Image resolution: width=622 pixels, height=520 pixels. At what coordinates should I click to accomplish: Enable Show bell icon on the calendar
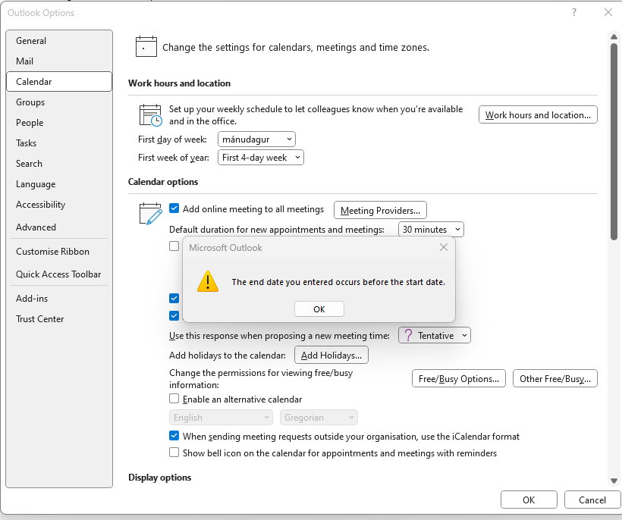[x=174, y=453]
